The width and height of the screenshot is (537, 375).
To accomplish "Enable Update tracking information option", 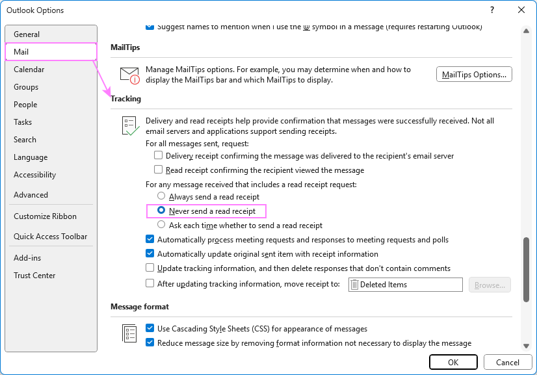I will pyautogui.click(x=150, y=267).
